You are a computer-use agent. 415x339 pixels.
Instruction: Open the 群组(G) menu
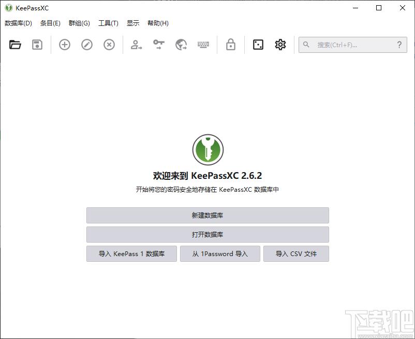click(x=79, y=23)
